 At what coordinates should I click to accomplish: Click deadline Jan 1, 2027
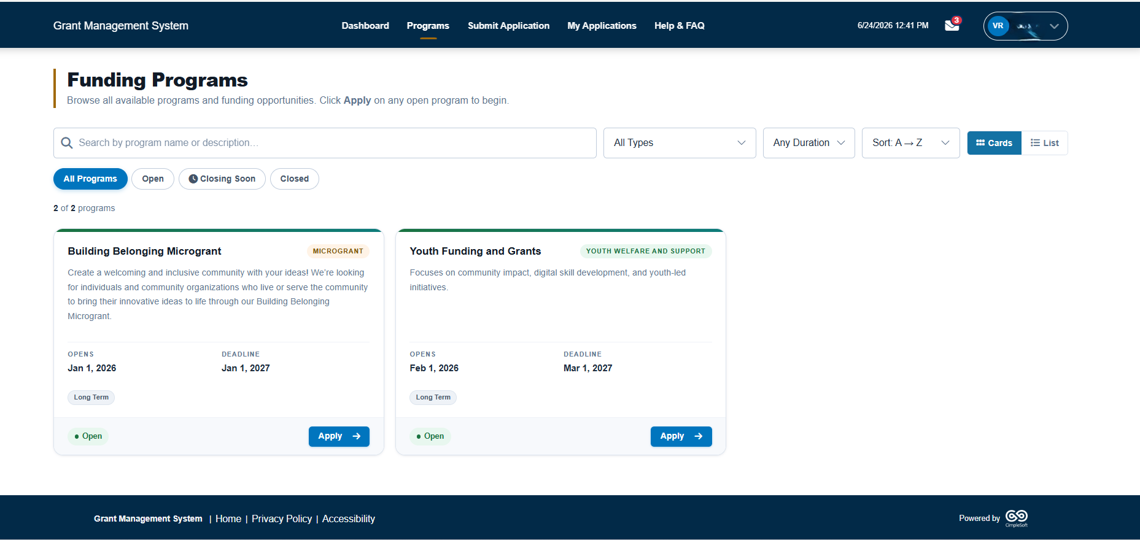pyautogui.click(x=246, y=368)
